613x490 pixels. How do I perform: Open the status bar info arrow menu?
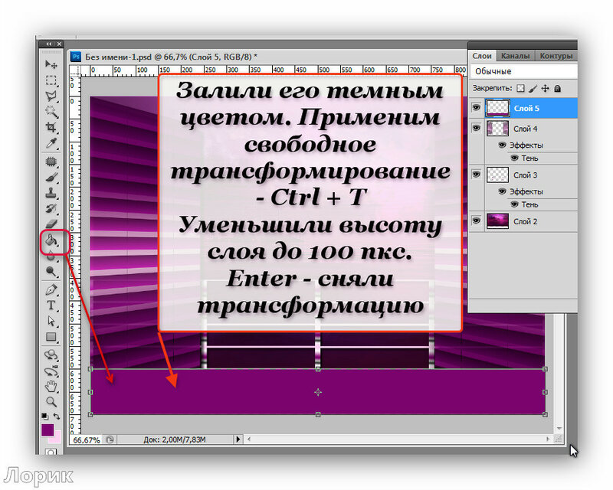[x=238, y=439]
